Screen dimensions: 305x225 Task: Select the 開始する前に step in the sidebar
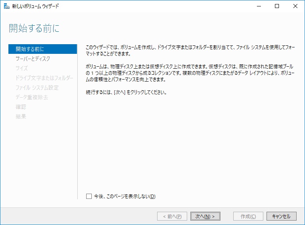[42, 49]
